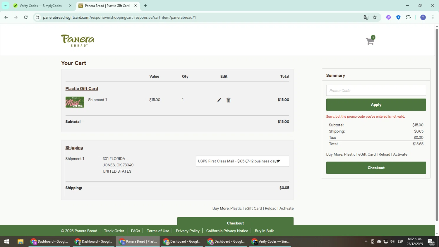This screenshot has width=439, height=247.
Task: Click Reload in Summary Buy More links
Action: (384, 154)
